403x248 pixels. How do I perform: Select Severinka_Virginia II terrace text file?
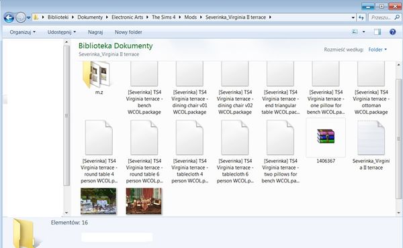(x=371, y=145)
